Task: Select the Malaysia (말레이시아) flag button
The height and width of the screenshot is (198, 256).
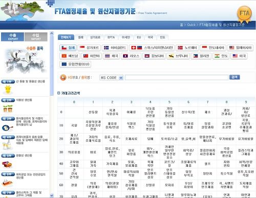Action: [240, 48]
